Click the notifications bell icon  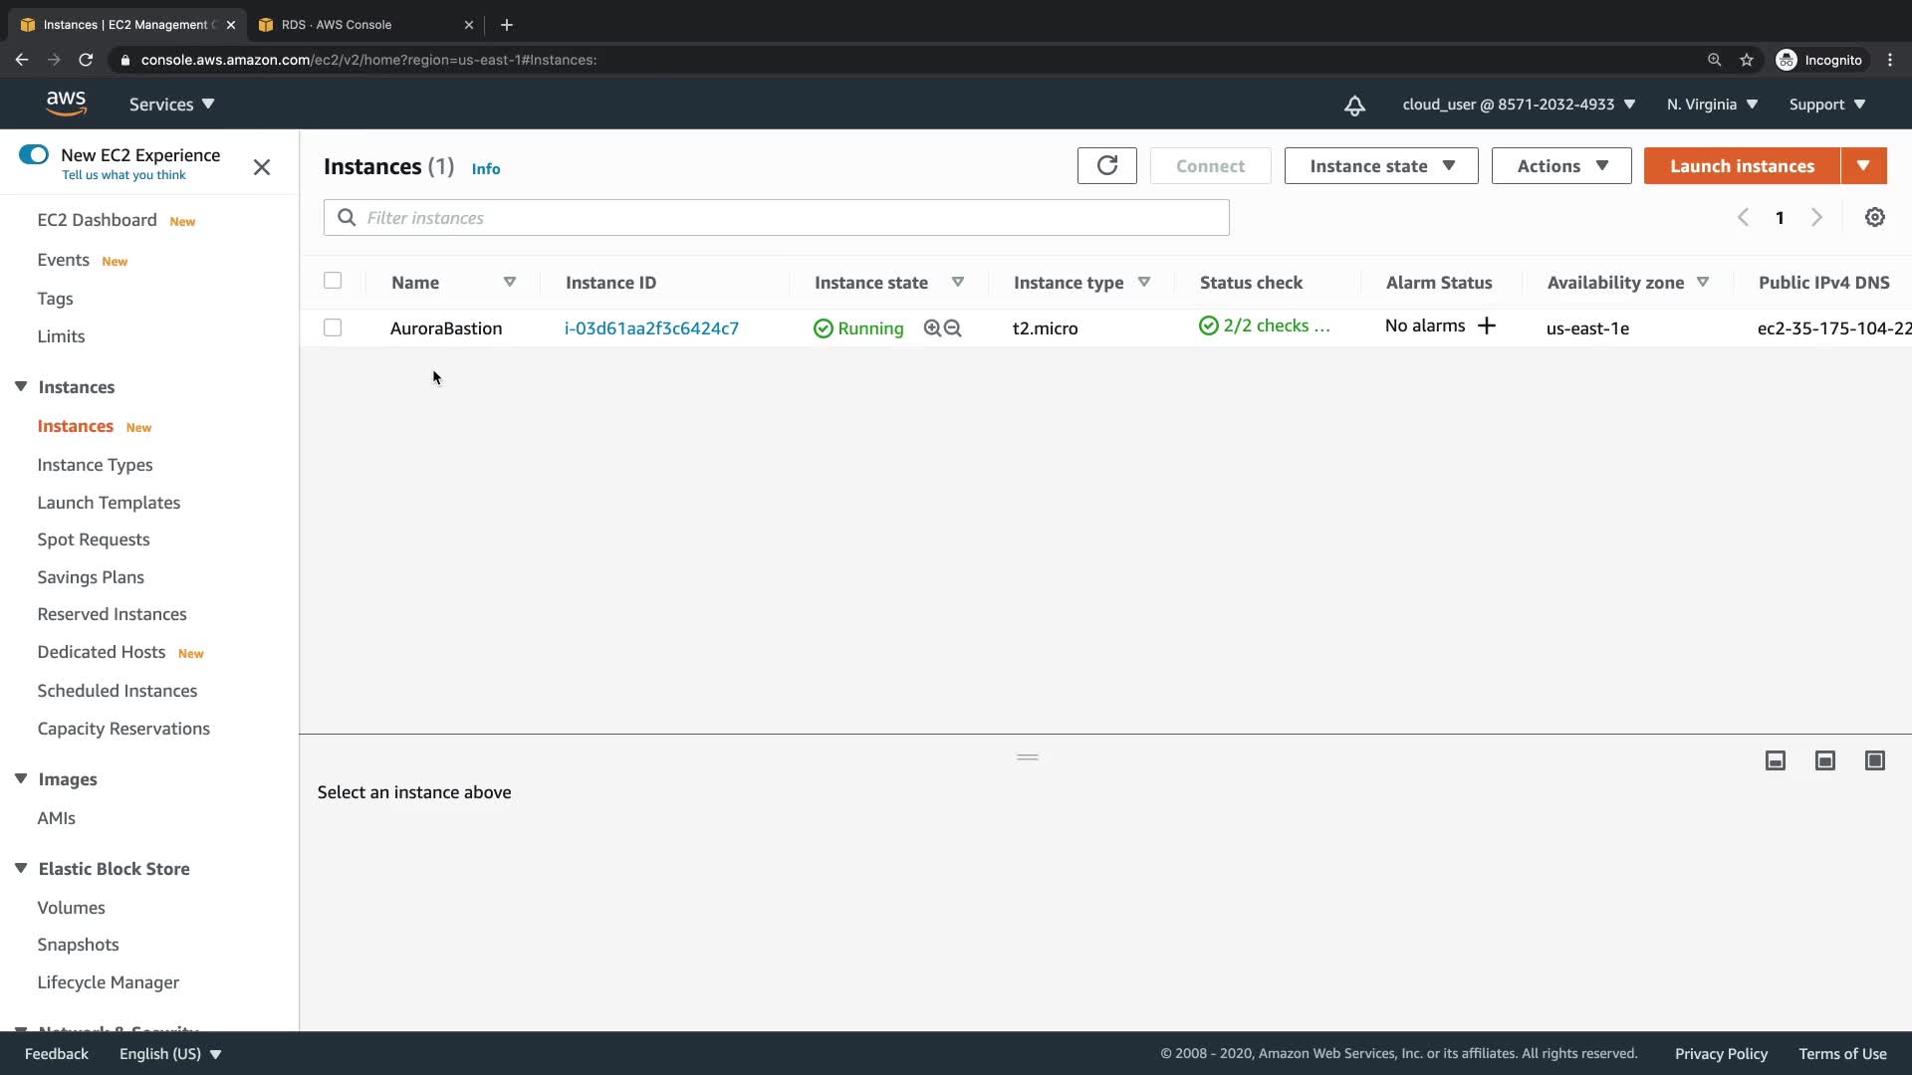(1354, 106)
